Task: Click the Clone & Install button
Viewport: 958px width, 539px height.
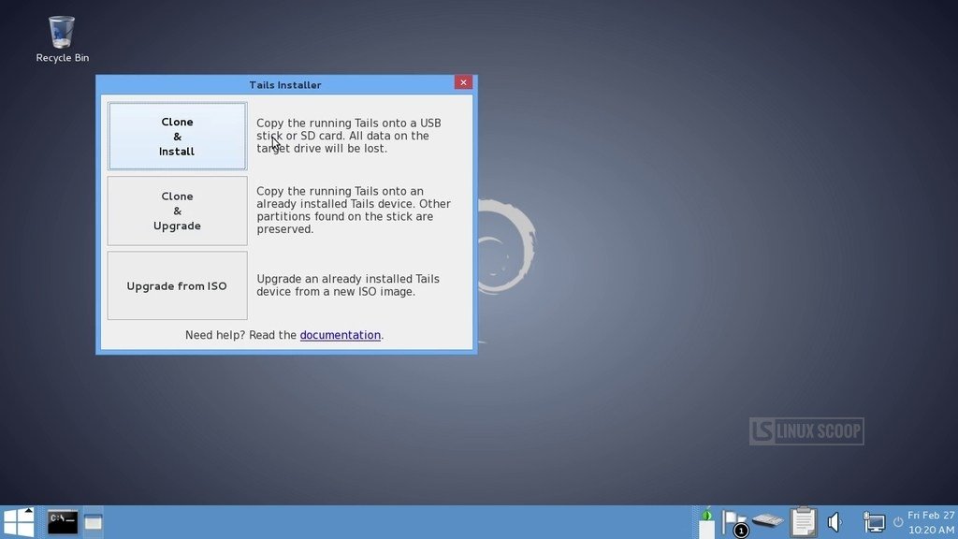Action: pos(177,137)
